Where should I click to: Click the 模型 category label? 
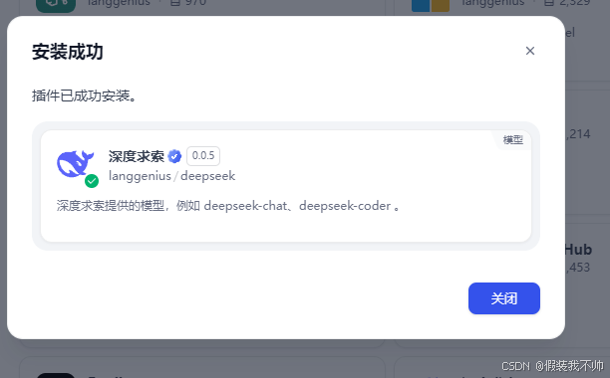click(512, 139)
